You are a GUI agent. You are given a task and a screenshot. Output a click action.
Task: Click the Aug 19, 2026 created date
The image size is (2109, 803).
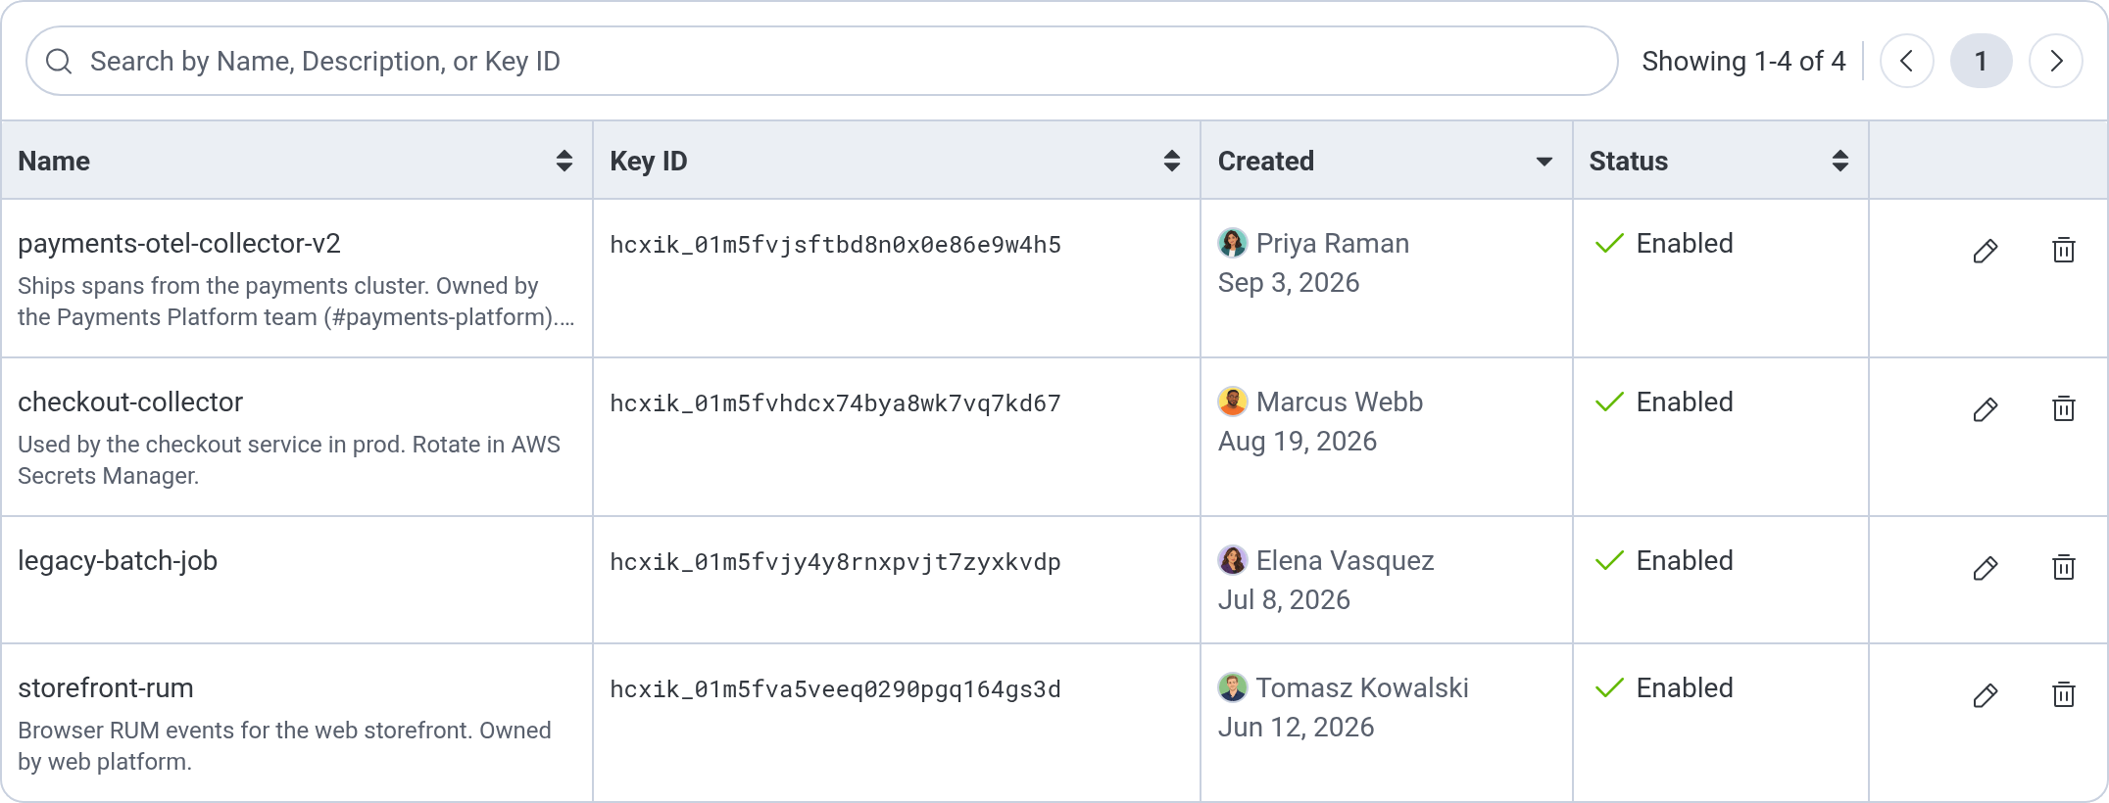pos(1298,441)
